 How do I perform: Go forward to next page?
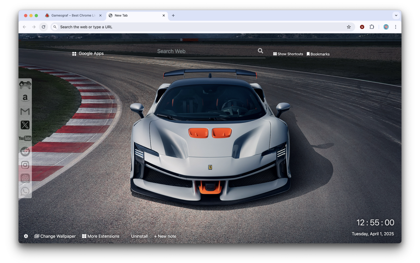pos(34,27)
